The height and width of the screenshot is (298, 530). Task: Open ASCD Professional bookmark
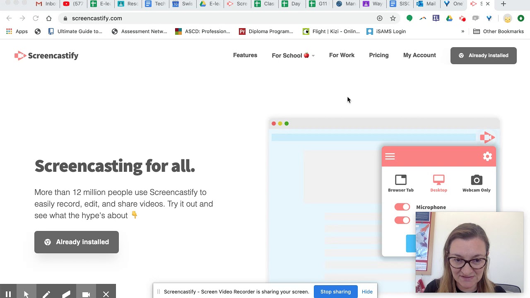203,31
